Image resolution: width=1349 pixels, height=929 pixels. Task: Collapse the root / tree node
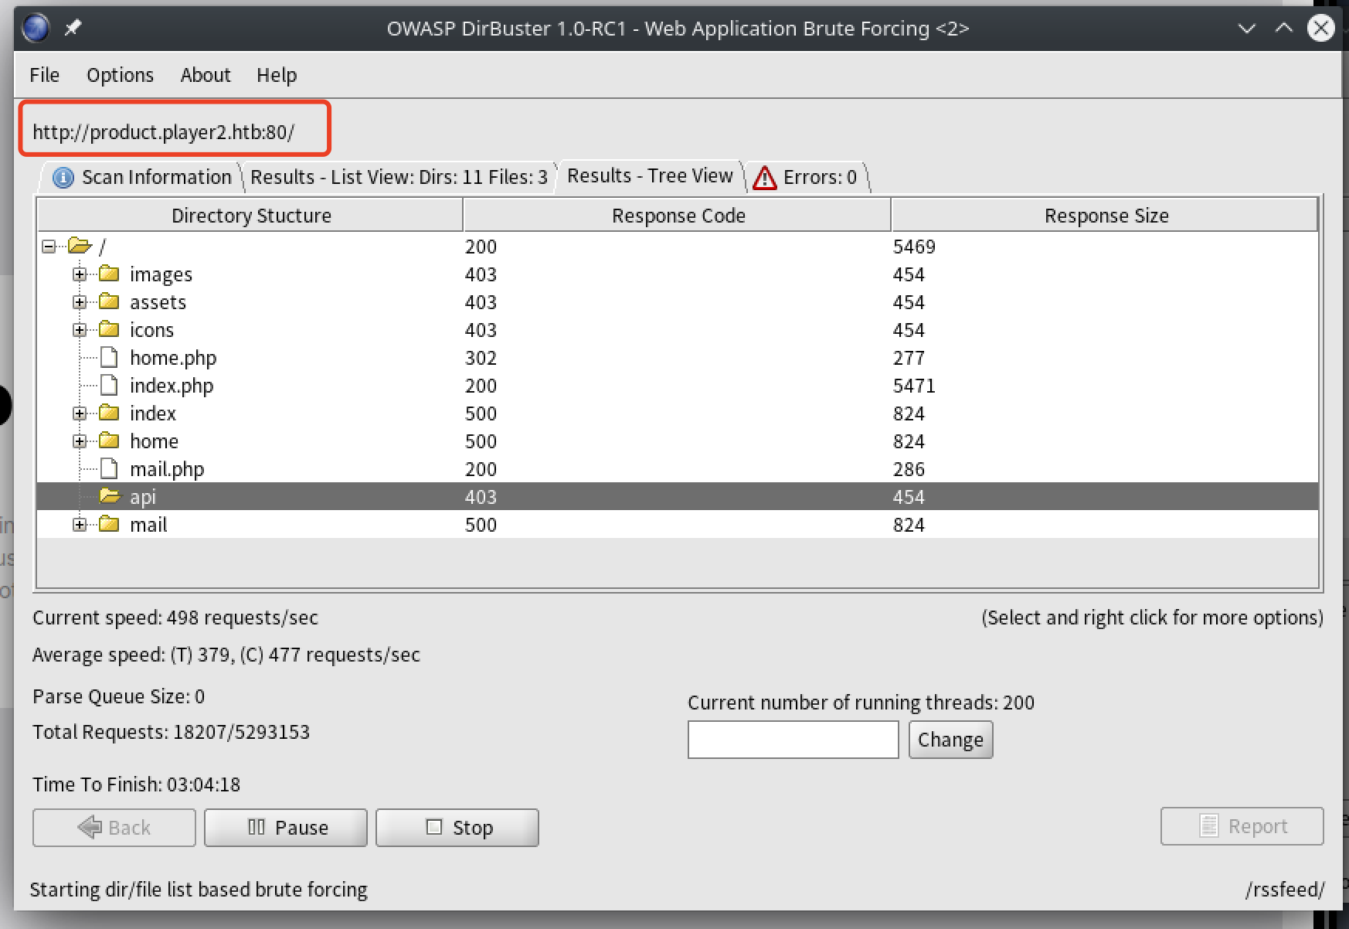coord(49,247)
